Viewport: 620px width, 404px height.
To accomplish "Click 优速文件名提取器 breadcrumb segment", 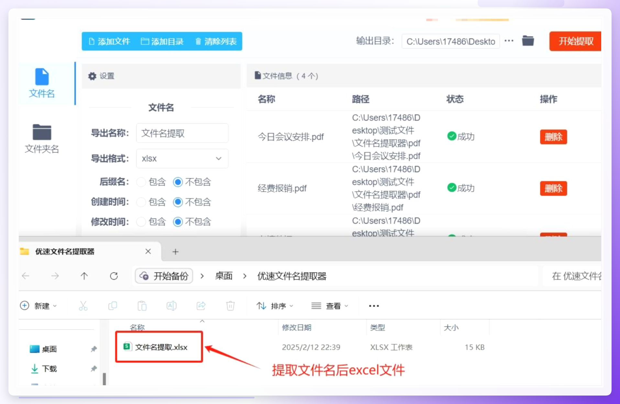I will pyautogui.click(x=292, y=276).
